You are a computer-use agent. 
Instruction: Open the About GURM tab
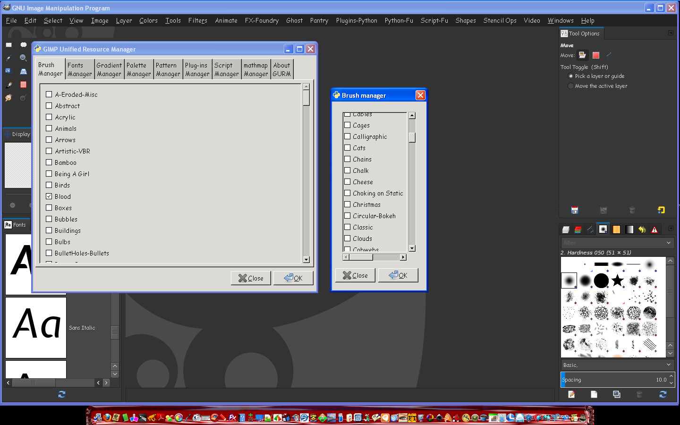tap(282, 69)
